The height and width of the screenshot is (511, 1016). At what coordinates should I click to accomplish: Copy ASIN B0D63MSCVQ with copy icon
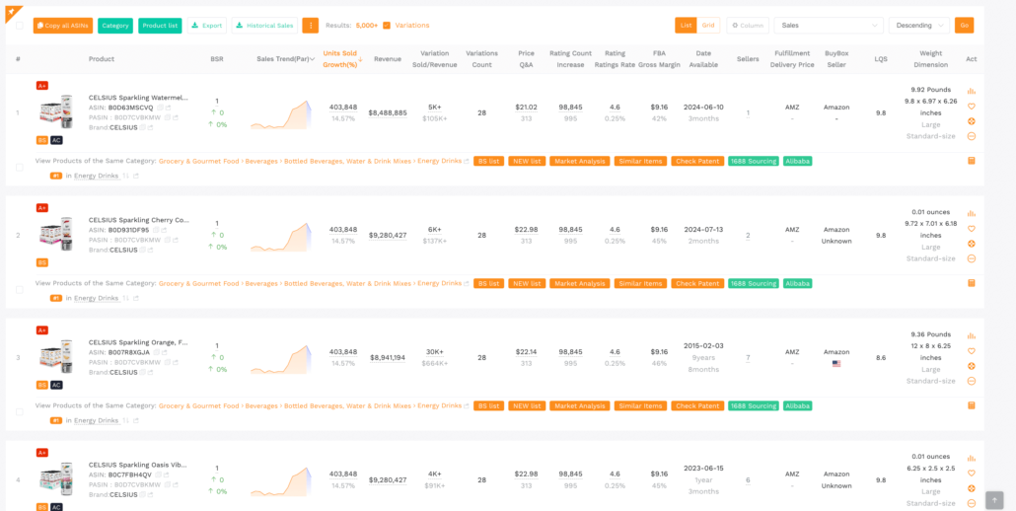[x=160, y=108]
